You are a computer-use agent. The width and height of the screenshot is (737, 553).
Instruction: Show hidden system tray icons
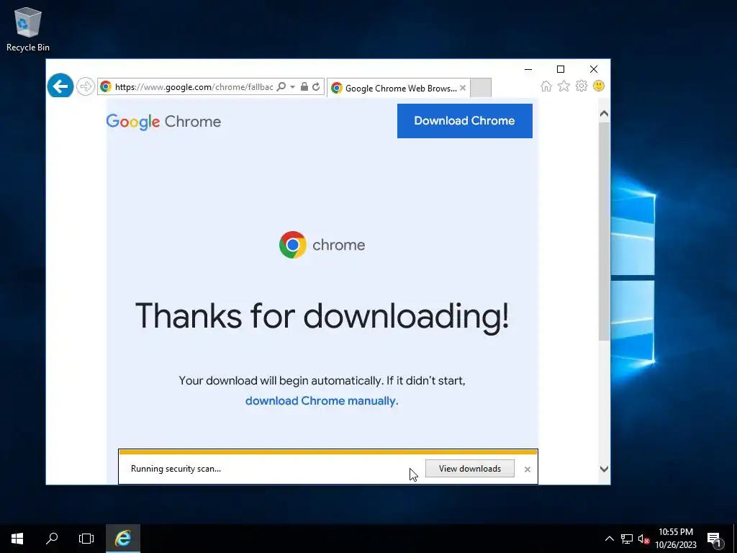(x=609, y=539)
